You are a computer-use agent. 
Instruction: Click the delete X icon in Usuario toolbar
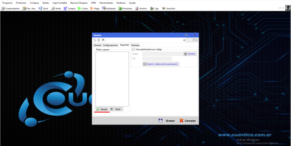pyautogui.click(x=103, y=40)
